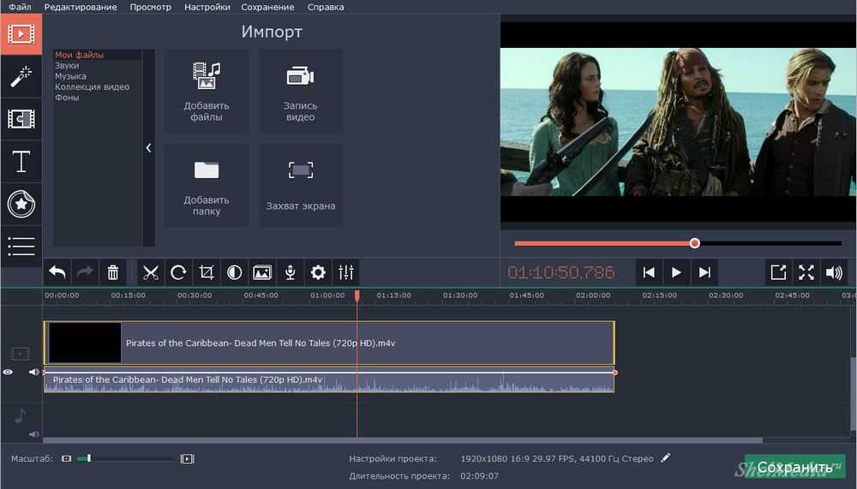857x489 pixels.
Task: Open audio equalizer sliders icon
Action: point(345,272)
